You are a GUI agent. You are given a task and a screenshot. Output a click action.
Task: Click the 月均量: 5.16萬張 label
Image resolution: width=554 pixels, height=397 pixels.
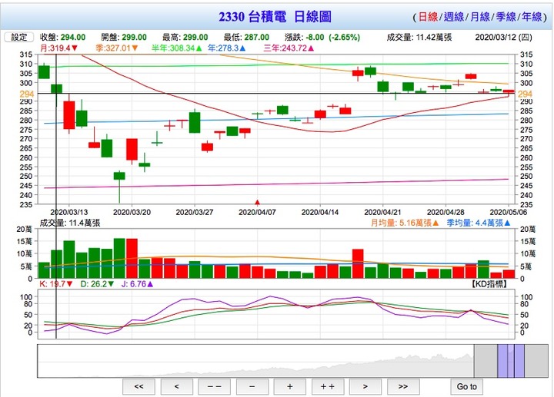[405, 223]
